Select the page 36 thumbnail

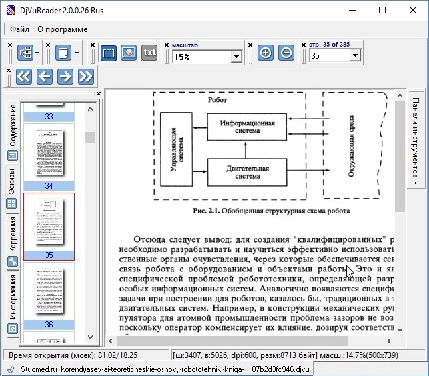point(49,296)
